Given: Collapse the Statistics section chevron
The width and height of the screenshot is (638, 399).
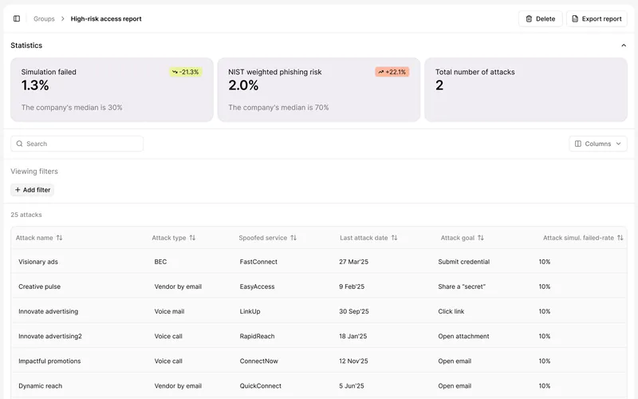Looking at the screenshot, I should coord(624,45).
